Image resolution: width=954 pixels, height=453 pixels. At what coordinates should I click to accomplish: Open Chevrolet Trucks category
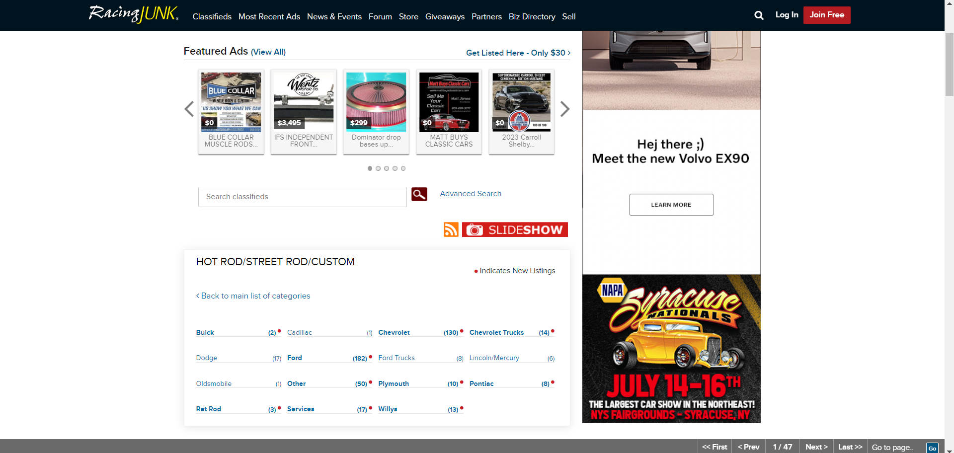pos(496,332)
